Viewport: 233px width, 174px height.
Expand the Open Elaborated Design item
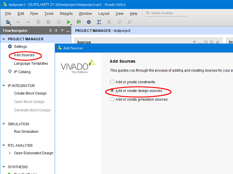(x=10, y=153)
